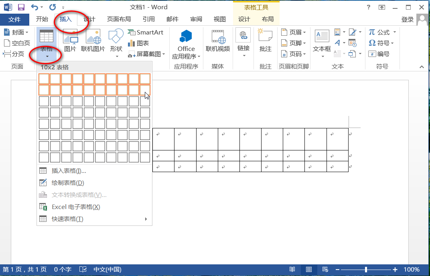Switch to the Mailings (邮件) tab

coord(172,19)
